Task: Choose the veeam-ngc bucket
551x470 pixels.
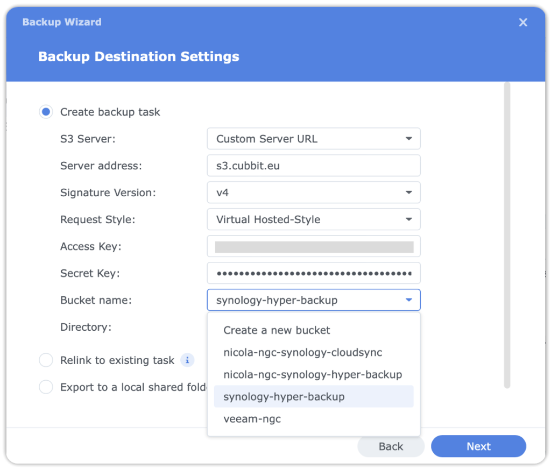Action: coord(252,419)
